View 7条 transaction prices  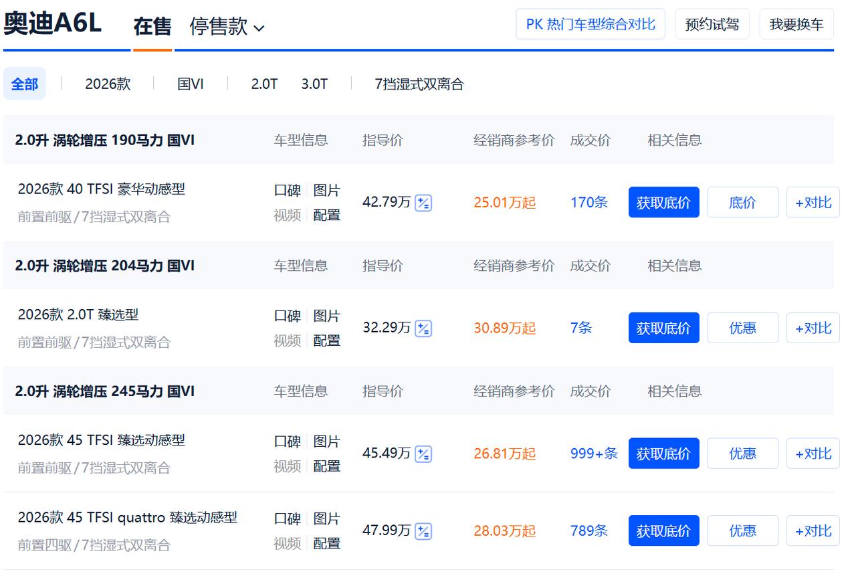581,328
